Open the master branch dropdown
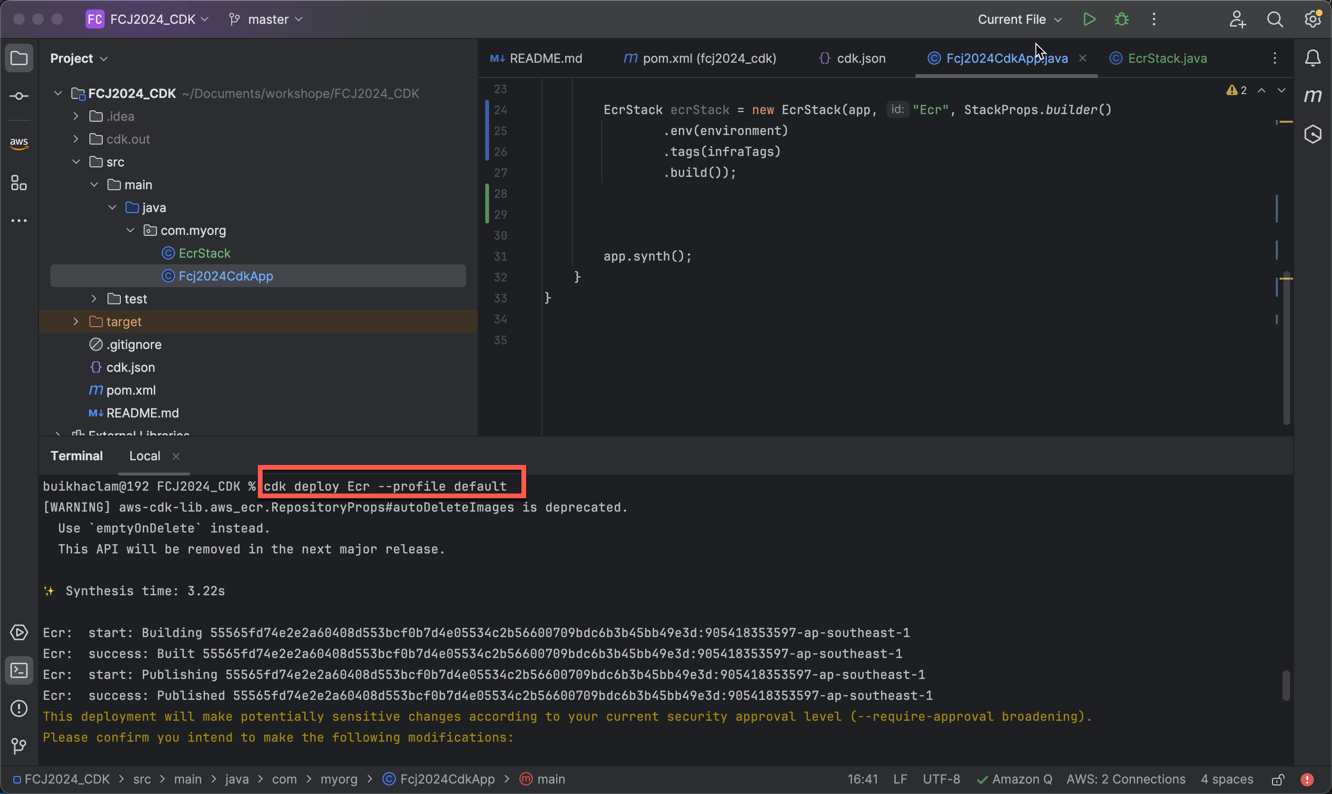 click(x=266, y=19)
